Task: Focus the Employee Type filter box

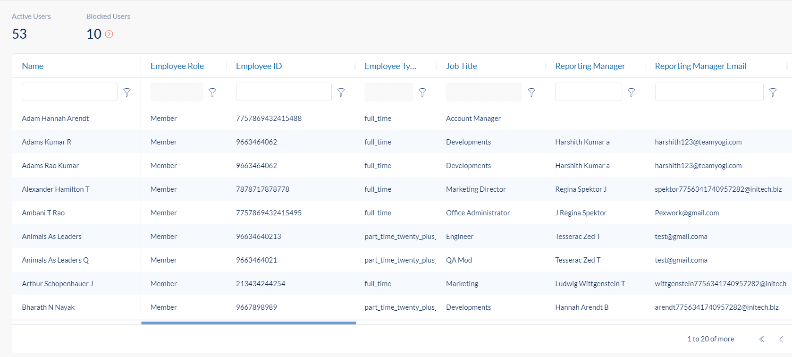Action: click(388, 92)
